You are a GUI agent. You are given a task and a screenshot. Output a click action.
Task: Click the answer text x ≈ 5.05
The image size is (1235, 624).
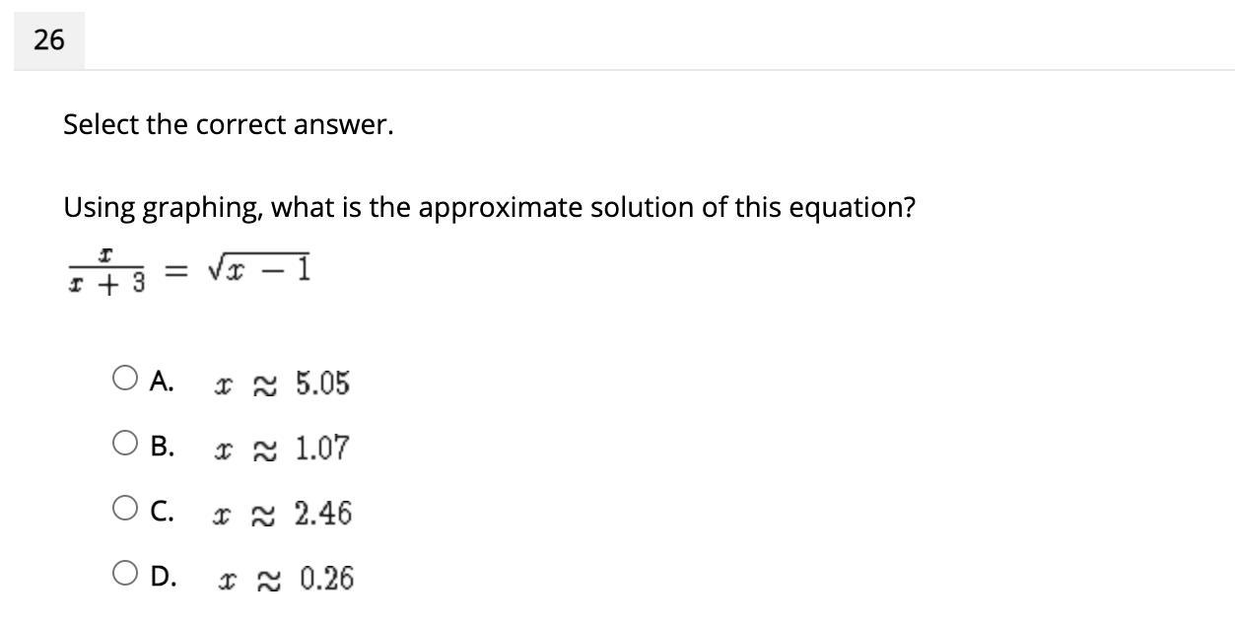point(283,383)
